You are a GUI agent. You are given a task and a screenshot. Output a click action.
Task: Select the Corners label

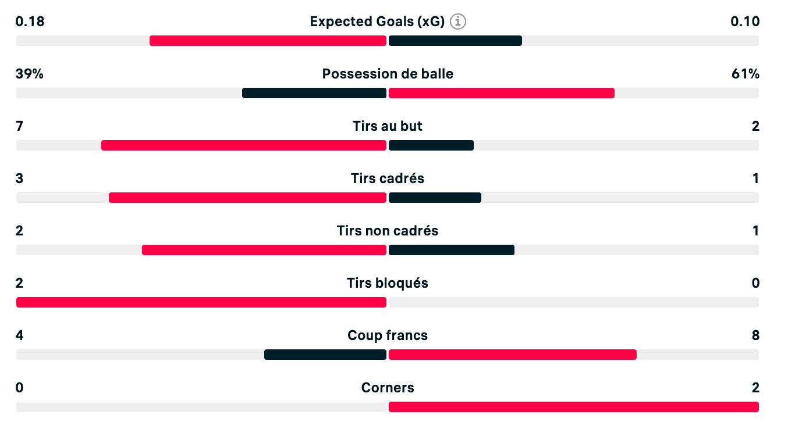pos(388,388)
